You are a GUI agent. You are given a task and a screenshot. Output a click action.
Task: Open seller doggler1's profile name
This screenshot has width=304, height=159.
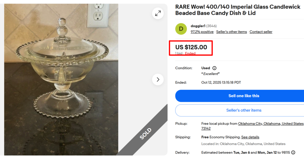click(x=198, y=26)
